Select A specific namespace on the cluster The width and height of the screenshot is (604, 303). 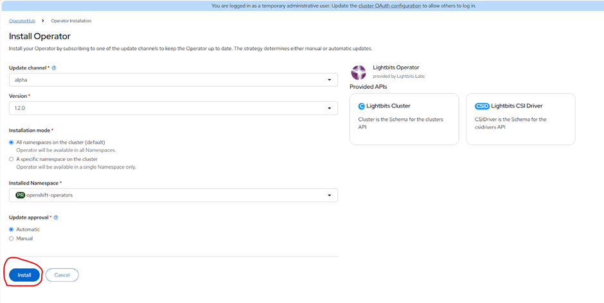pos(12,159)
